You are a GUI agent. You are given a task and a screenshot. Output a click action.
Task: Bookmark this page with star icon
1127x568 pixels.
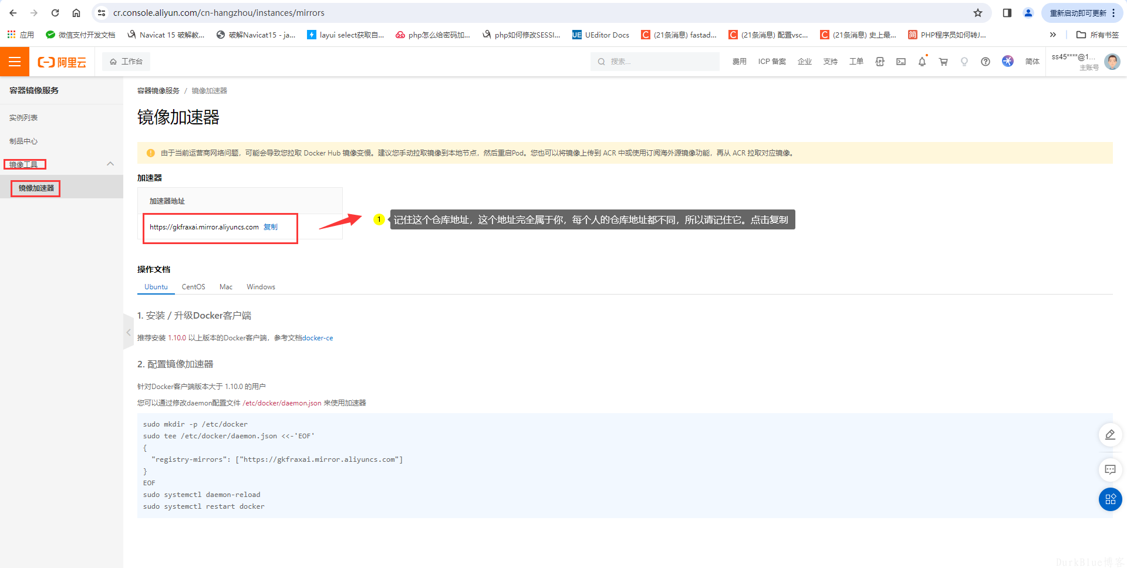pos(978,13)
